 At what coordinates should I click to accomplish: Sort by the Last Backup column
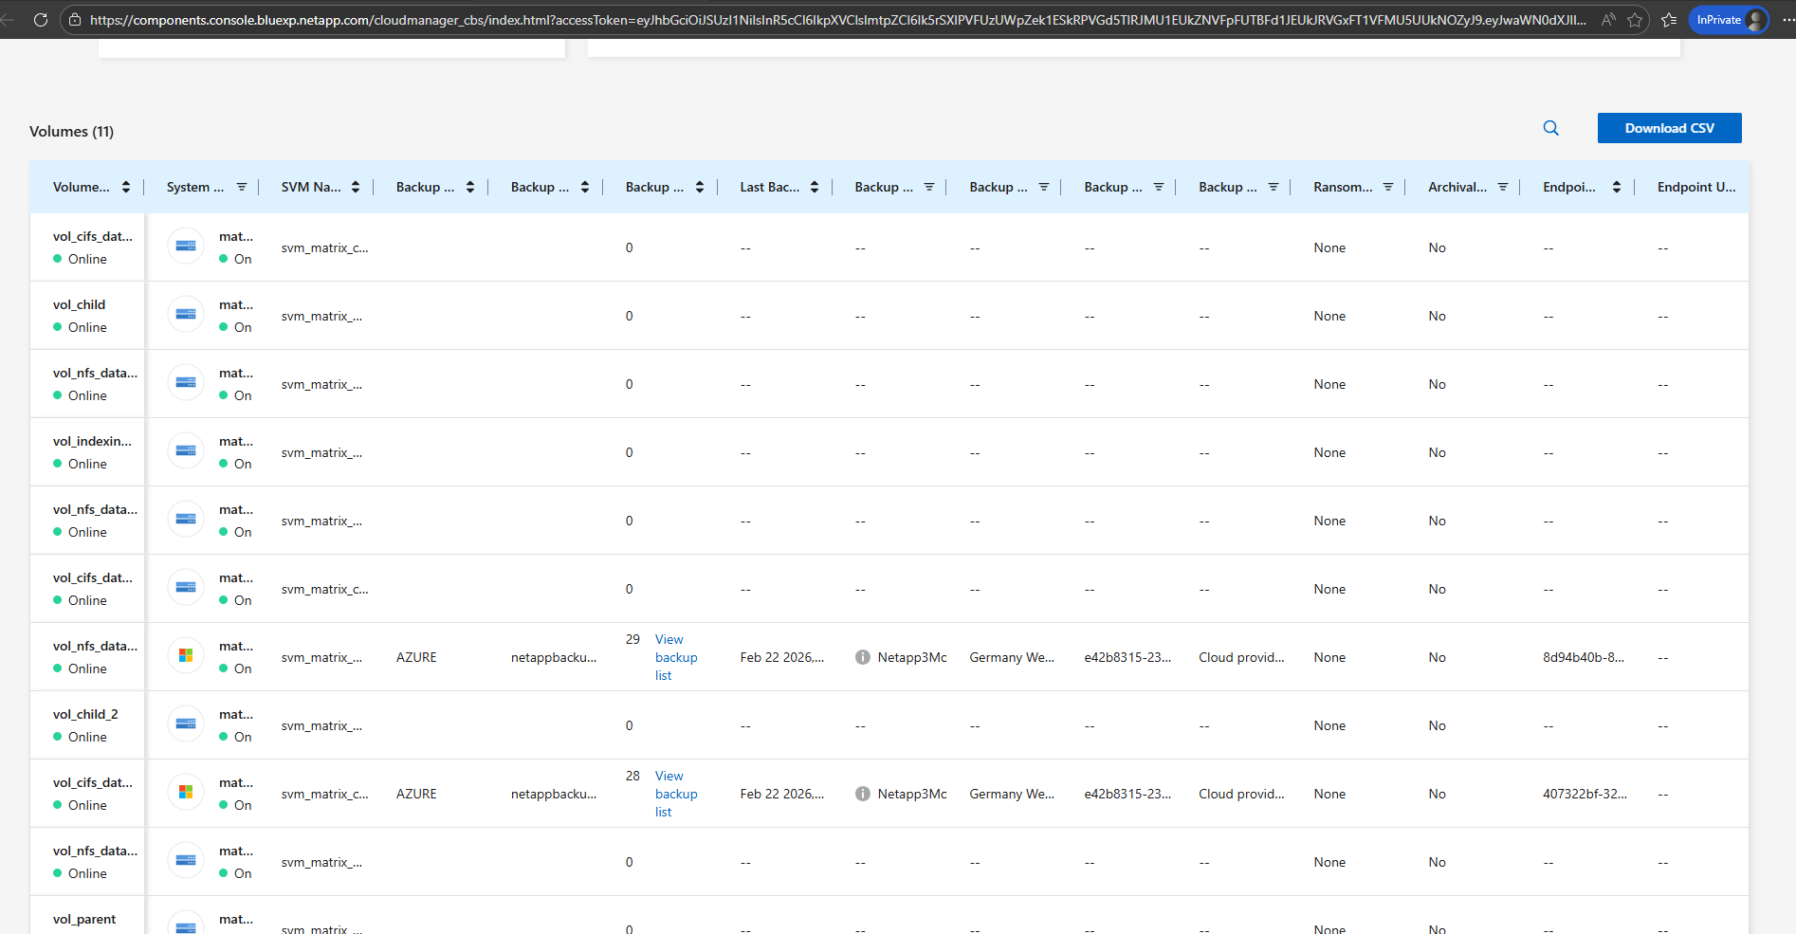tap(815, 187)
